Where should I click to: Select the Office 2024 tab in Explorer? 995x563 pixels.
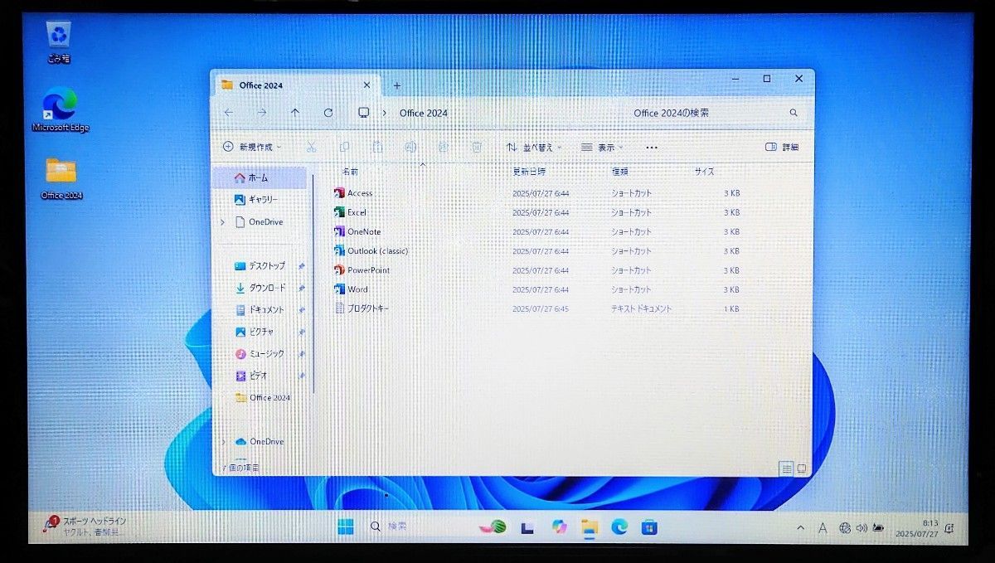coord(295,85)
